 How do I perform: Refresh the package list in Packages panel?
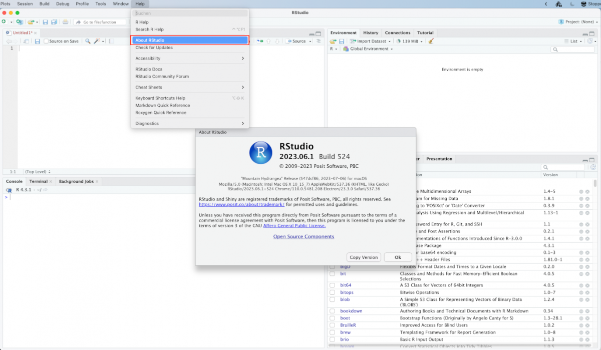(593, 167)
